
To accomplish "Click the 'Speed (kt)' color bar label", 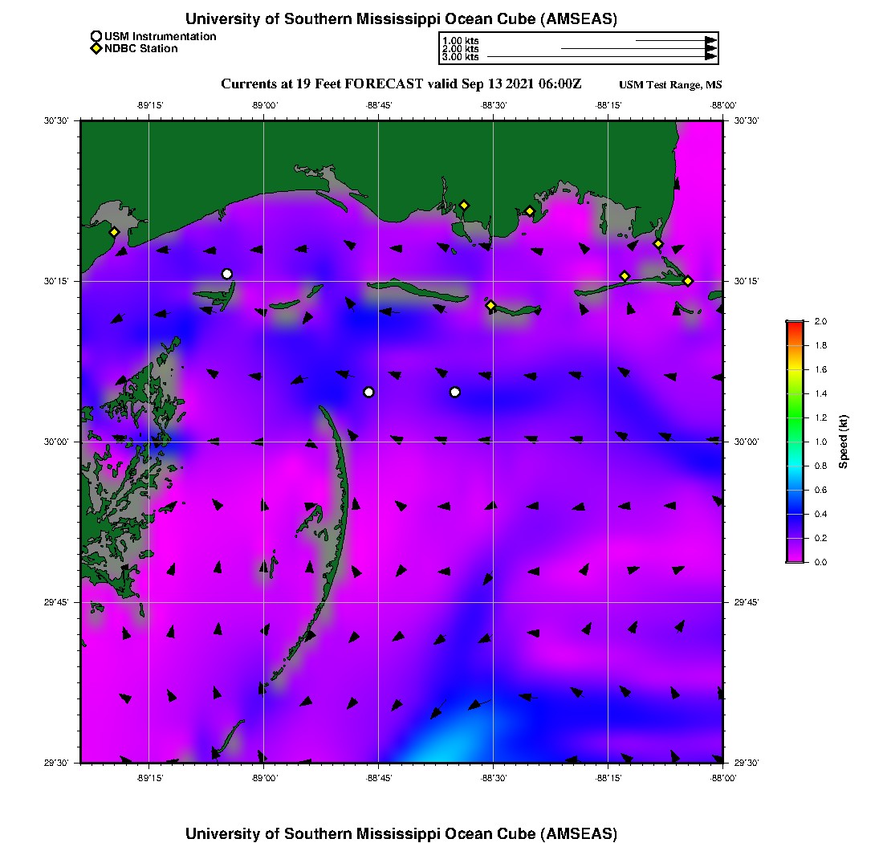I will 843,442.
